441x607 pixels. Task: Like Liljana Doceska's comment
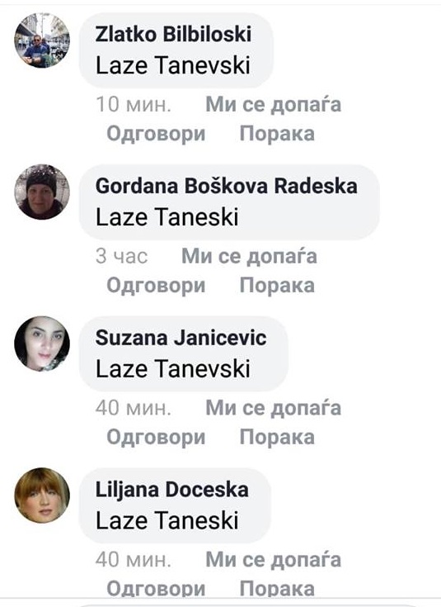click(274, 560)
